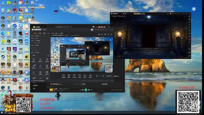Open hexagon settings in emulator sidebar
This screenshot has height=115, width=204.
[189, 16]
